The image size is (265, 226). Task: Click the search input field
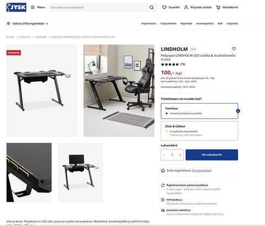[99, 7]
